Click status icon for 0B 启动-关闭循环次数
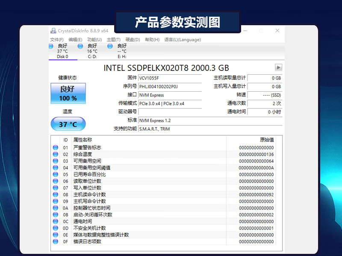 pyautogui.click(x=56, y=215)
